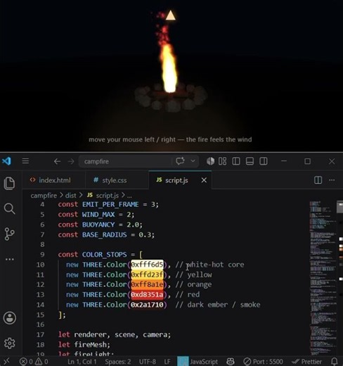Click the triangle marker above the fire
The height and width of the screenshot is (366, 343).
tap(170, 15)
